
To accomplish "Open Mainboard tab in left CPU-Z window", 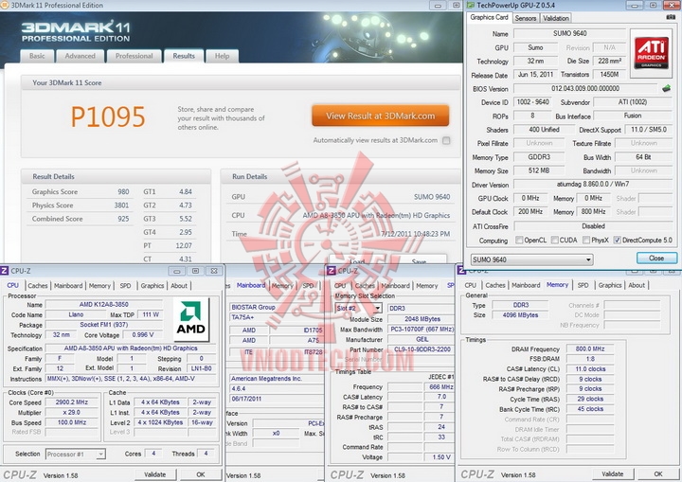I will click(68, 286).
